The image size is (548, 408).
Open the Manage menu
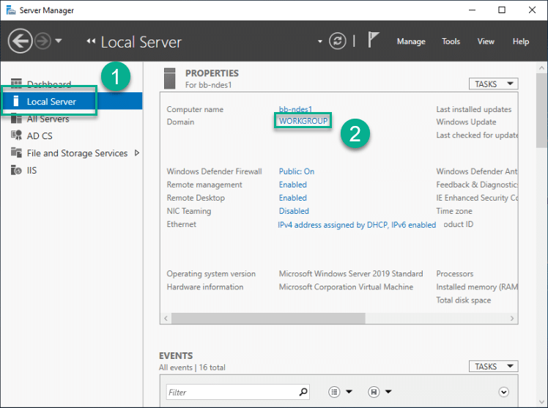point(411,42)
